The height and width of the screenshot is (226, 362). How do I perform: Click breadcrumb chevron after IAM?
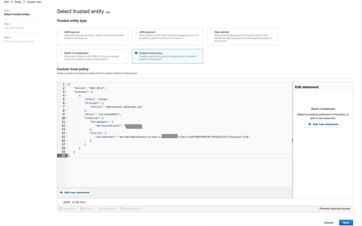click(12, 2)
